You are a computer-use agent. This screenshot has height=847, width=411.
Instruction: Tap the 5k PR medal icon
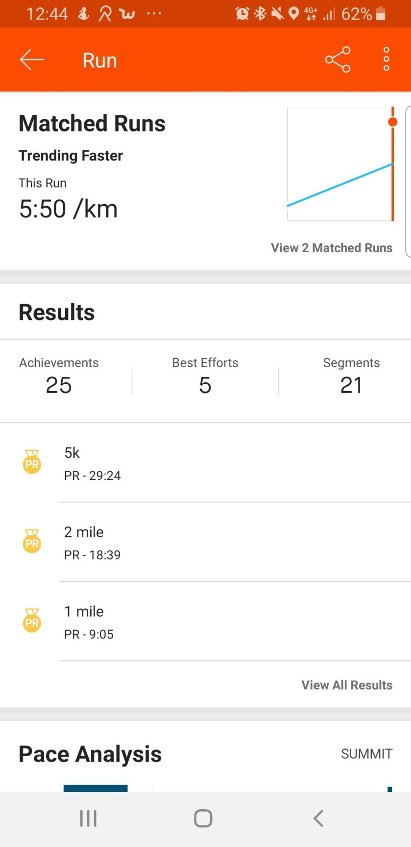click(32, 462)
